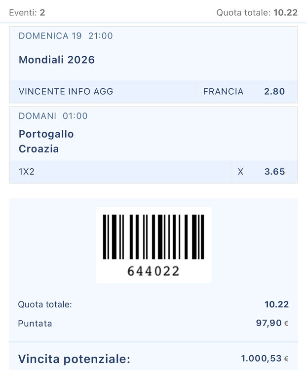Select the VINCENTE INFO AGG market label

coord(66,91)
